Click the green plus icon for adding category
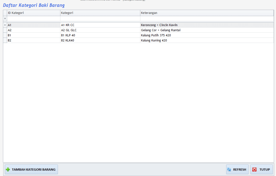Image resolution: width=276 pixels, height=176 pixels. (8, 169)
